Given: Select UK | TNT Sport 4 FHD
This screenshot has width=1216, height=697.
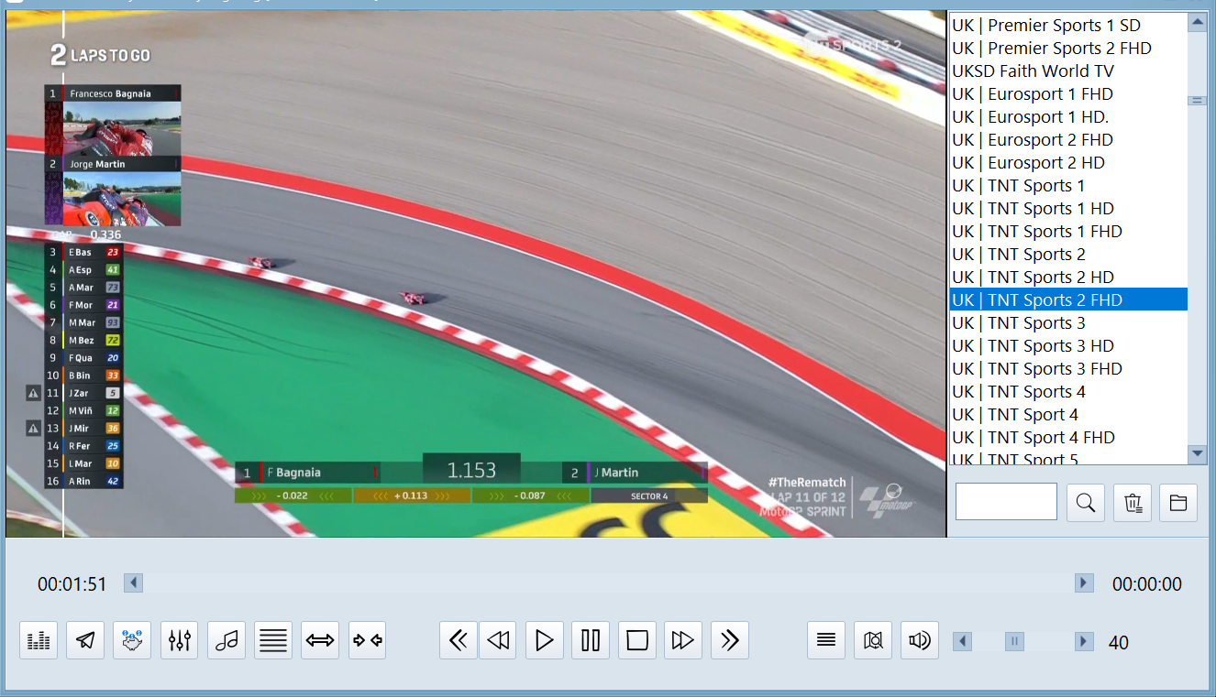Looking at the screenshot, I should (x=1068, y=438).
